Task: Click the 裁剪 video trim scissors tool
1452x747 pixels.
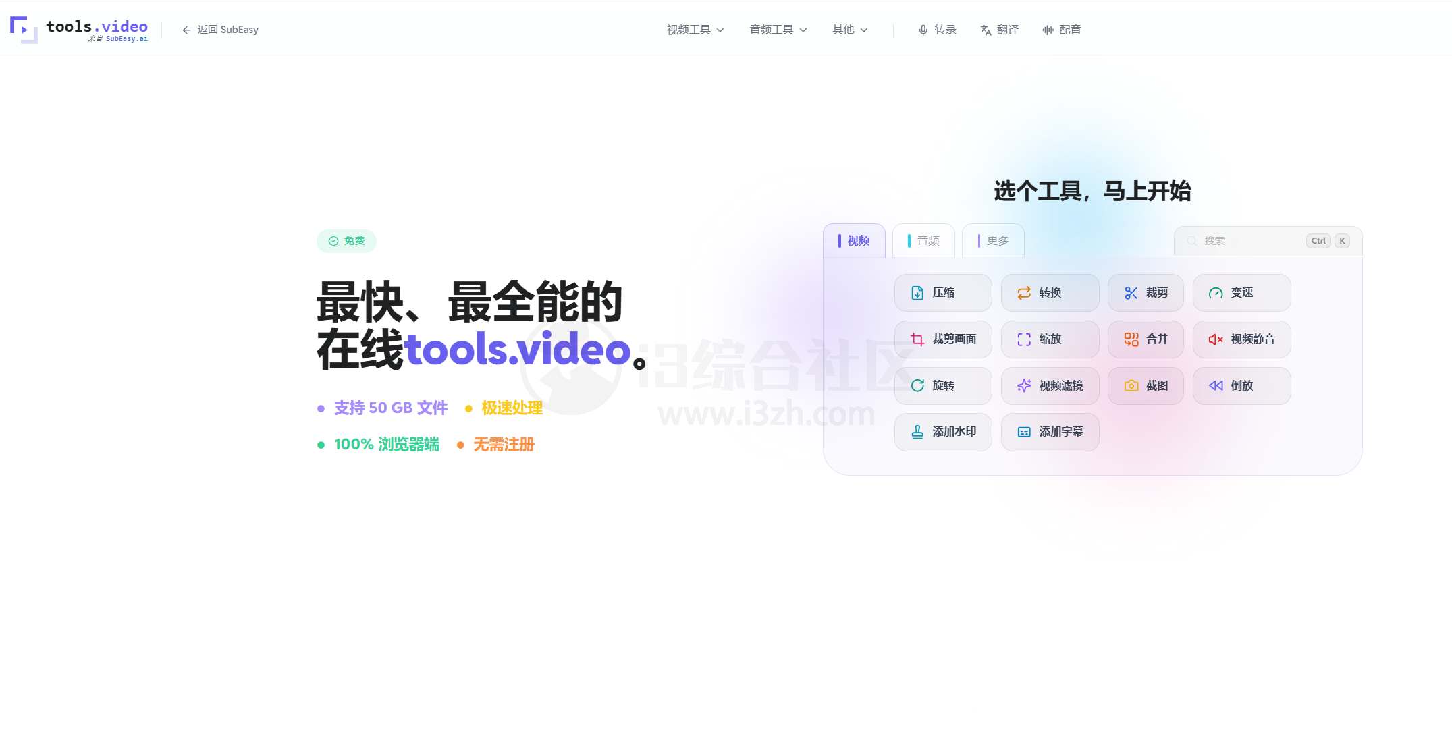Action: [1146, 293]
